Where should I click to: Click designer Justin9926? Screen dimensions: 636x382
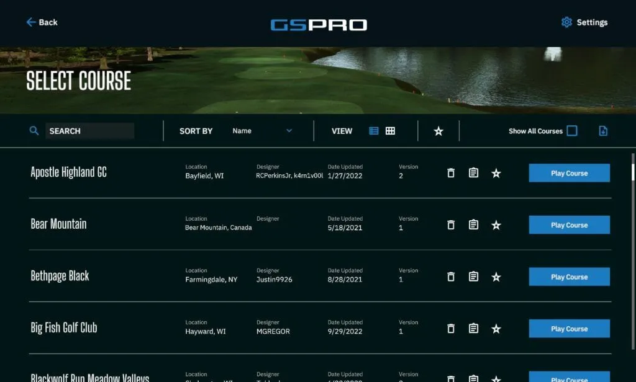click(x=274, y=280)
